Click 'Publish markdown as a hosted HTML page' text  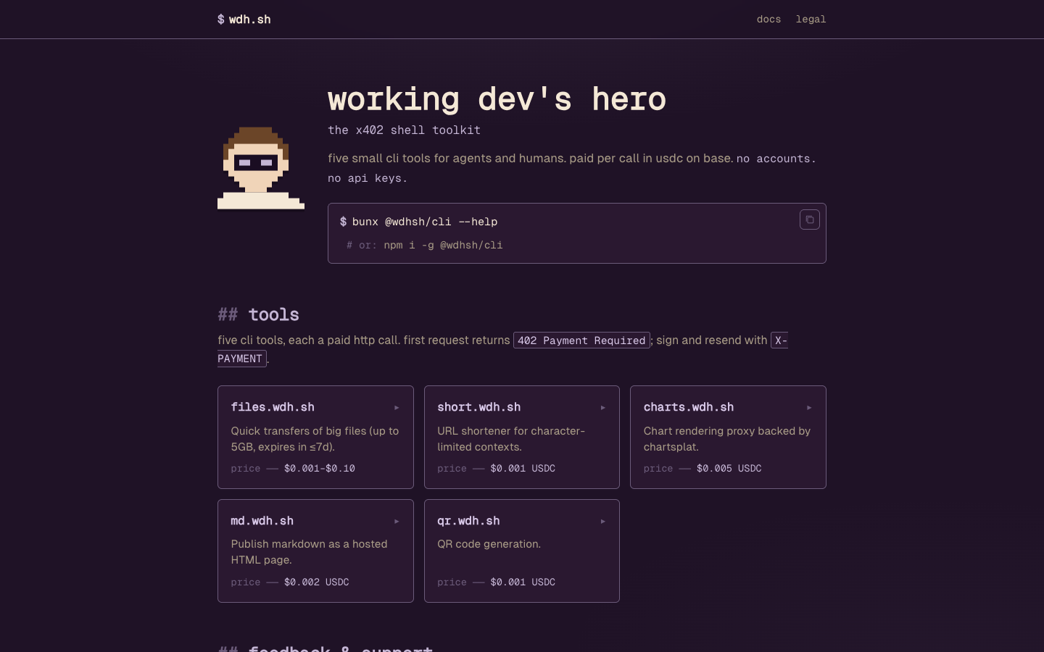[x=309, y=552]
